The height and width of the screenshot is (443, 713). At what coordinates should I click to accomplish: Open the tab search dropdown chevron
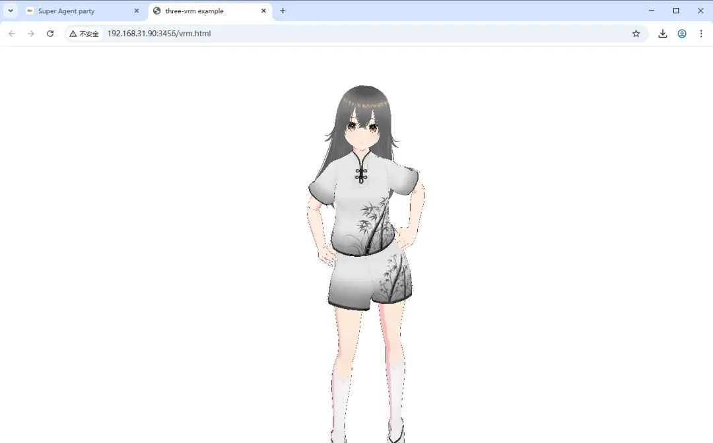tap(11, 11)
